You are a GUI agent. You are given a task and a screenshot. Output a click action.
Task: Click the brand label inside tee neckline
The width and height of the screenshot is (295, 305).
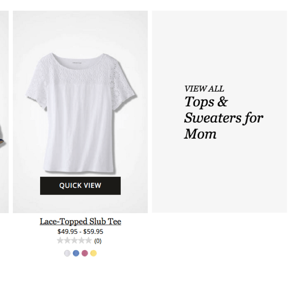click(77, 62)
